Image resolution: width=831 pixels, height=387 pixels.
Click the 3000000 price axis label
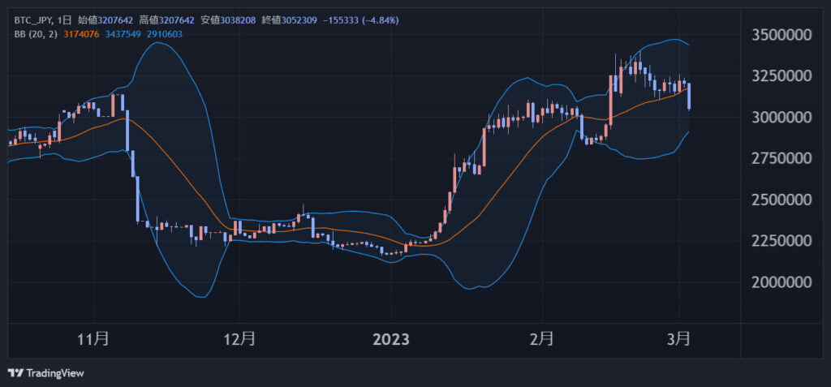(x=781, y=117)
